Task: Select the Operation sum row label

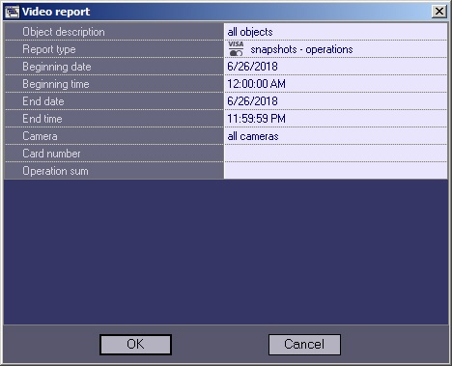Action: 114,171
